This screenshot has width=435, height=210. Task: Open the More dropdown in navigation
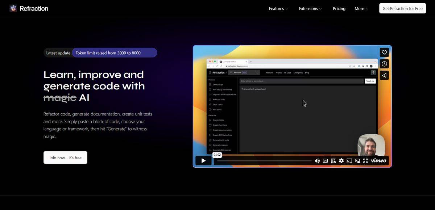(x=361, y=9)
